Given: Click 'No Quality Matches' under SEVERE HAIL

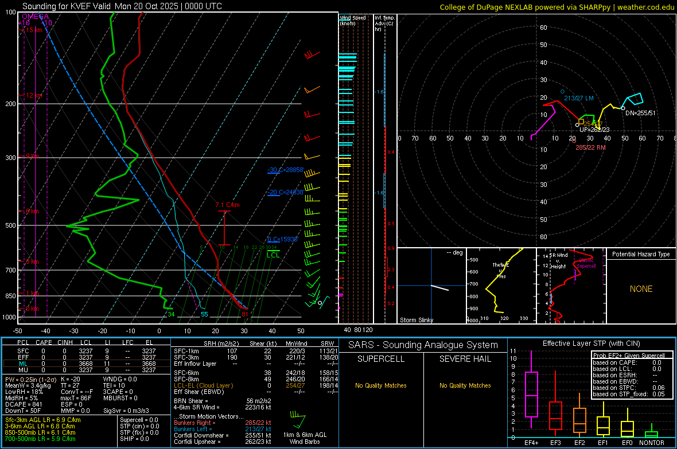Looking at the screenshot, I should [x=465, y=385].
